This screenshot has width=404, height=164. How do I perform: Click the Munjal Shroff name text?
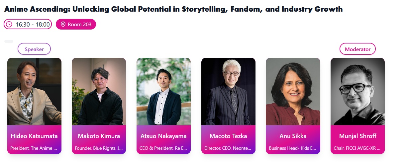click(357, 136)
